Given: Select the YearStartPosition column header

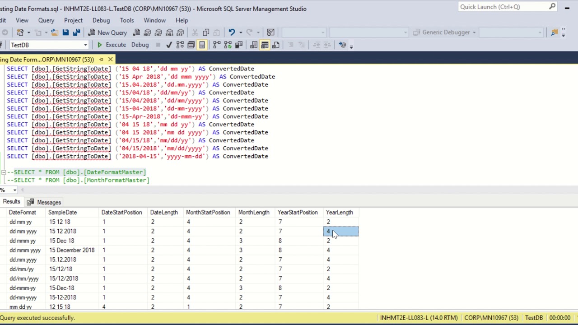Looking at the screenshot, I should click(298, 212).
